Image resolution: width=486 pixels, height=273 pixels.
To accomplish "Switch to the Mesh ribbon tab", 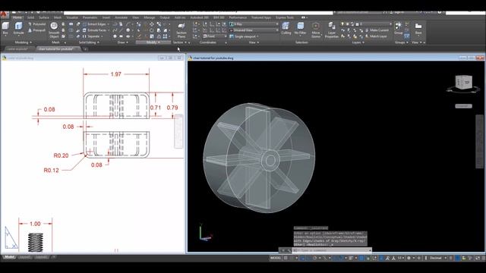I will (x=58, y=17).
